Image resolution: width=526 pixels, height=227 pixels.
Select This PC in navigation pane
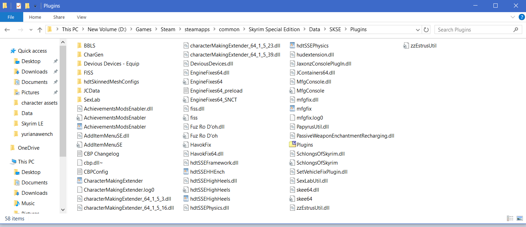tap(26, 162)
